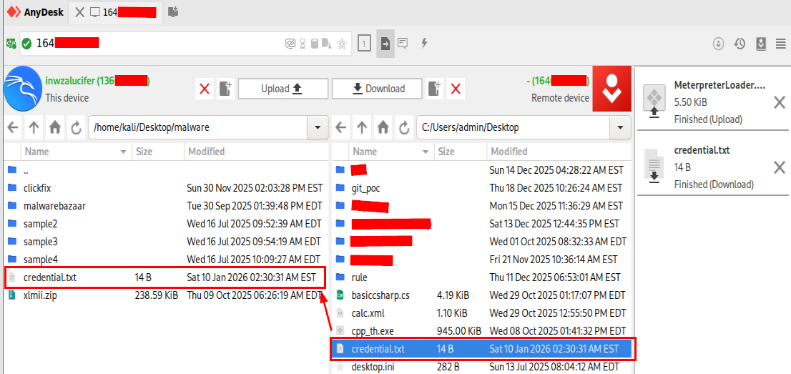
Task: Click the Download button
Action: coord(377,89)
